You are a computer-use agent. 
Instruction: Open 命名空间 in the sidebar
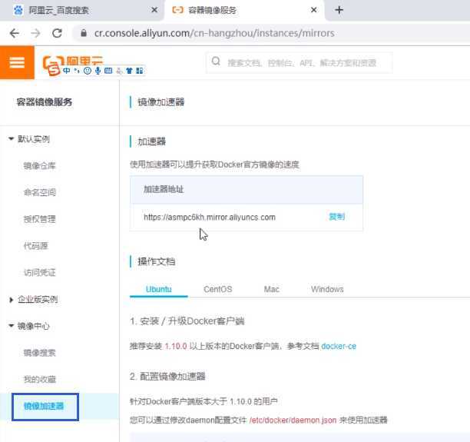tap(40, 192)
